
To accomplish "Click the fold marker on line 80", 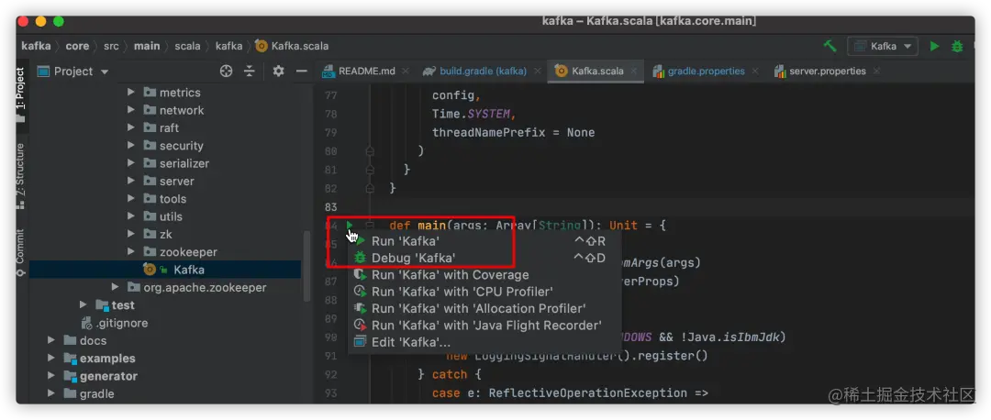I will [x=371, y=151].
